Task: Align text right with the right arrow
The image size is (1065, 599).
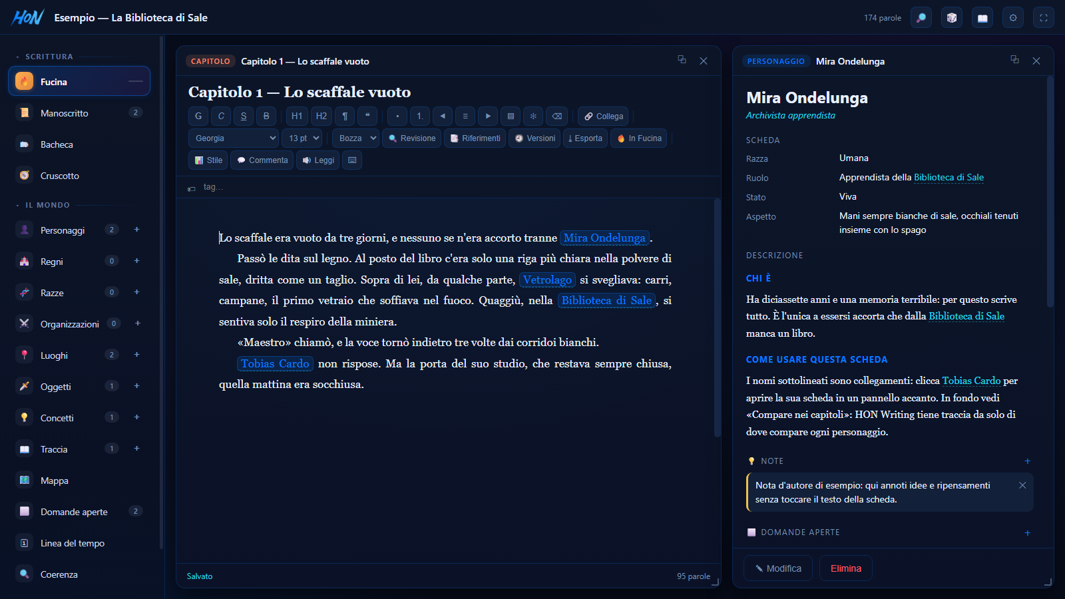Action: click(488, 116)
